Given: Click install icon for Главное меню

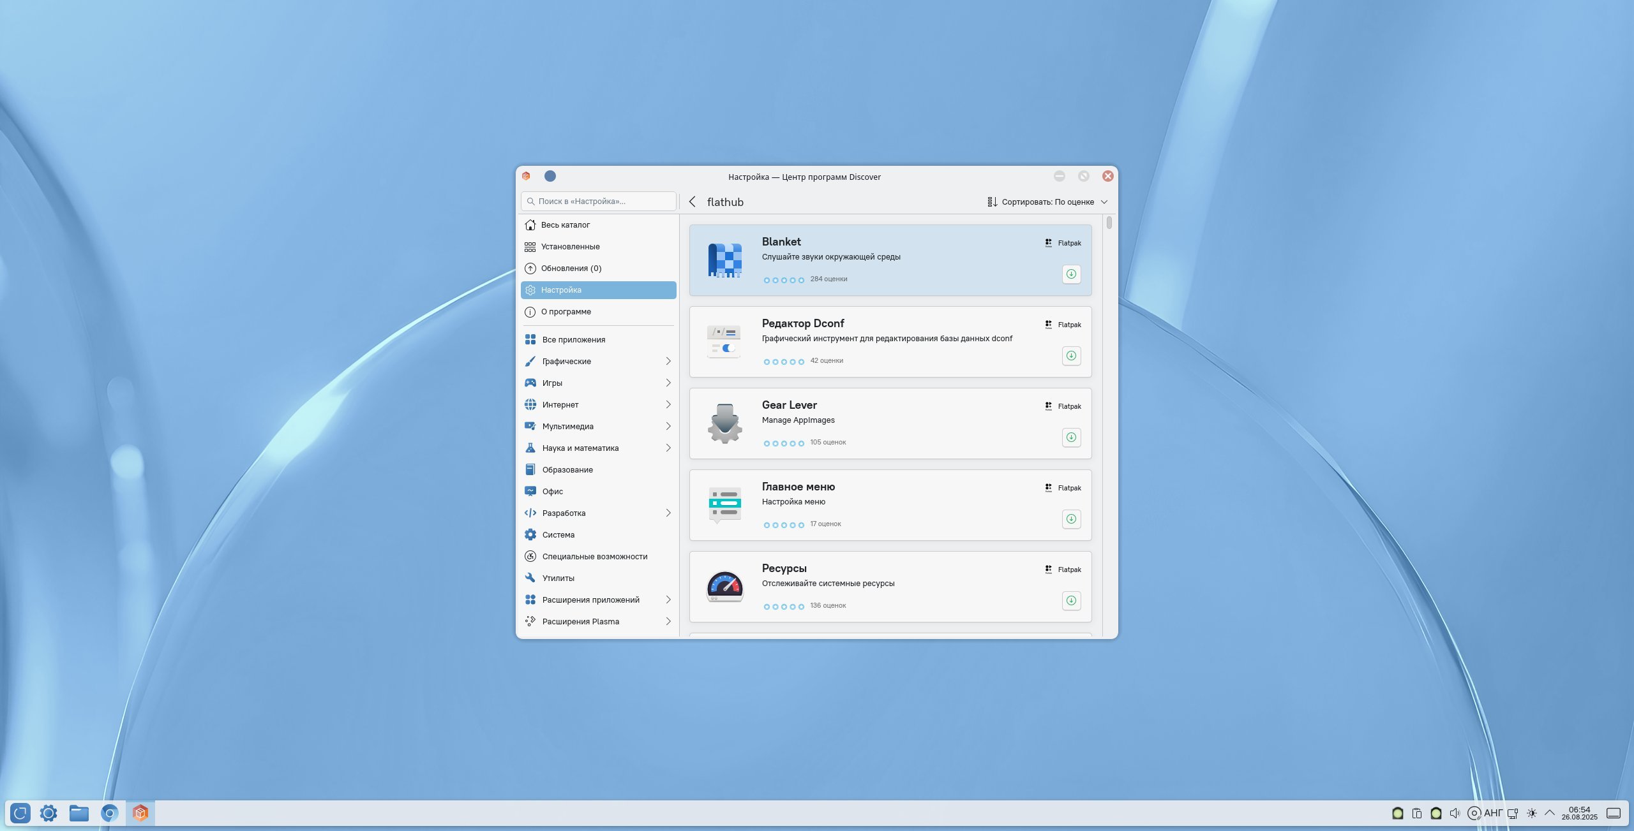Looking at the screenshot, I should pos(1071,519).
